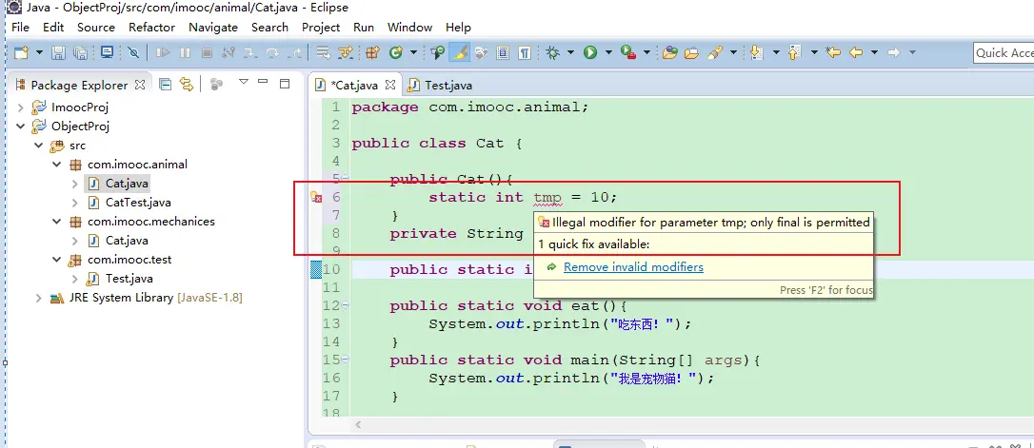Screen dimensions: 1034x448
Task: Click the Remove invalid modifiers quick fix
Action: coord(633,267)
